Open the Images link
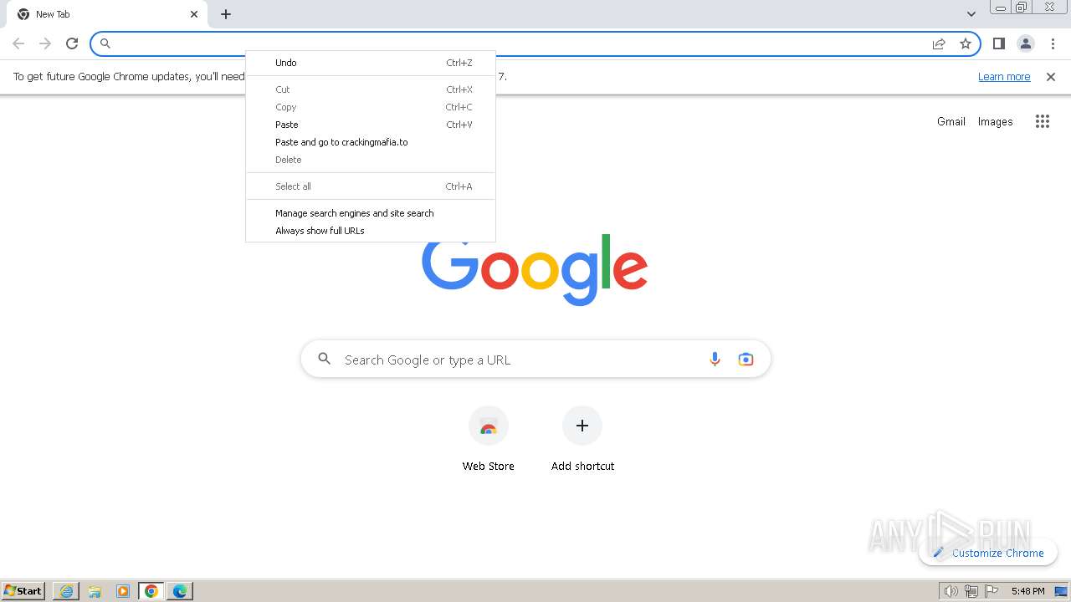Screen dimensions: 1071x602 [x=996, y=121]
